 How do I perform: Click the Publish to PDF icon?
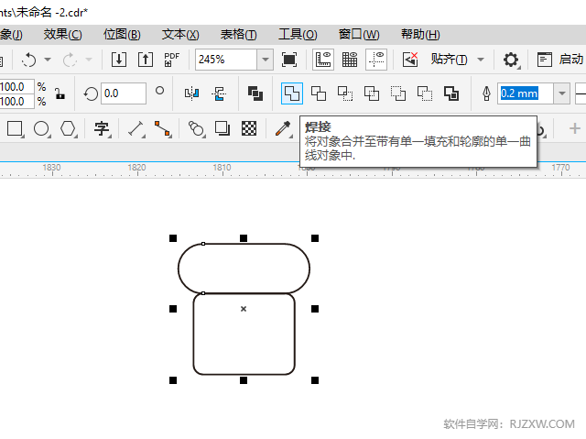point(172,60)
